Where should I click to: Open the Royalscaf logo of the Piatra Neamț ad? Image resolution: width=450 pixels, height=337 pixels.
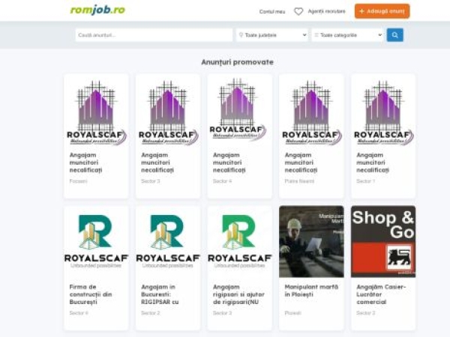click(x=312, y=112)
